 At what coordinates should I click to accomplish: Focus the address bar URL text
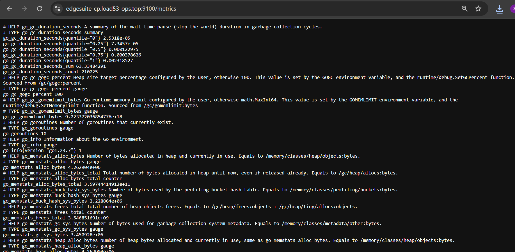pyautogui.click(x=121, y=9)
